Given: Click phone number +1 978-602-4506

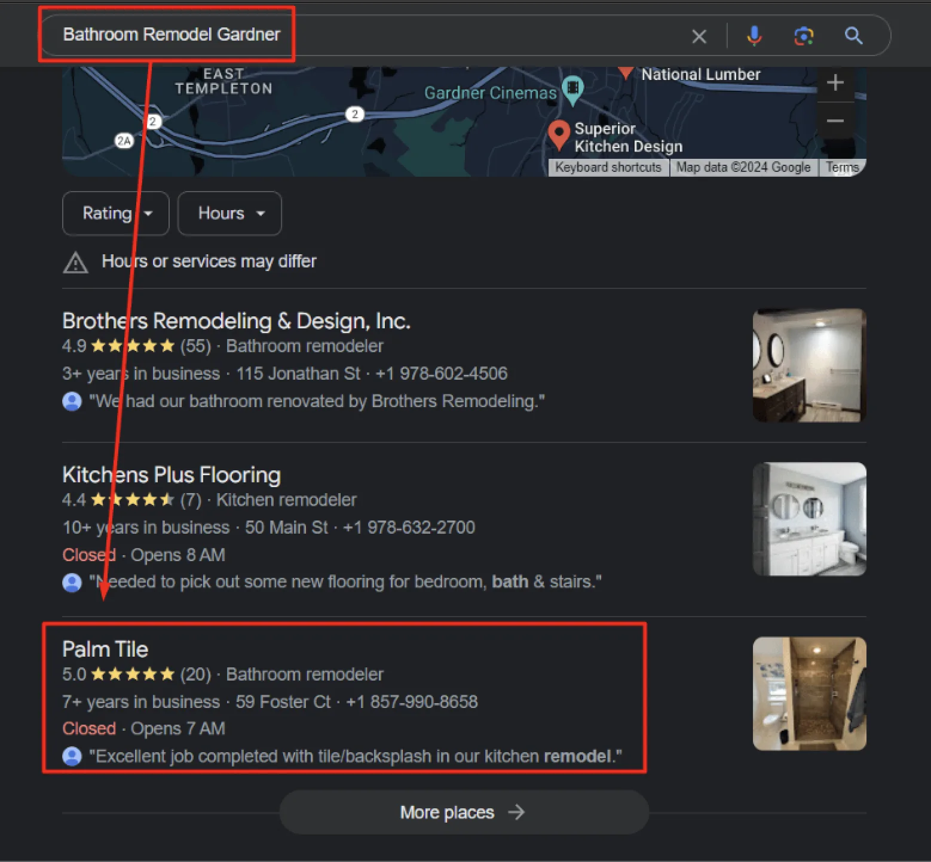Looking at the screenshot, I should 442,374.
